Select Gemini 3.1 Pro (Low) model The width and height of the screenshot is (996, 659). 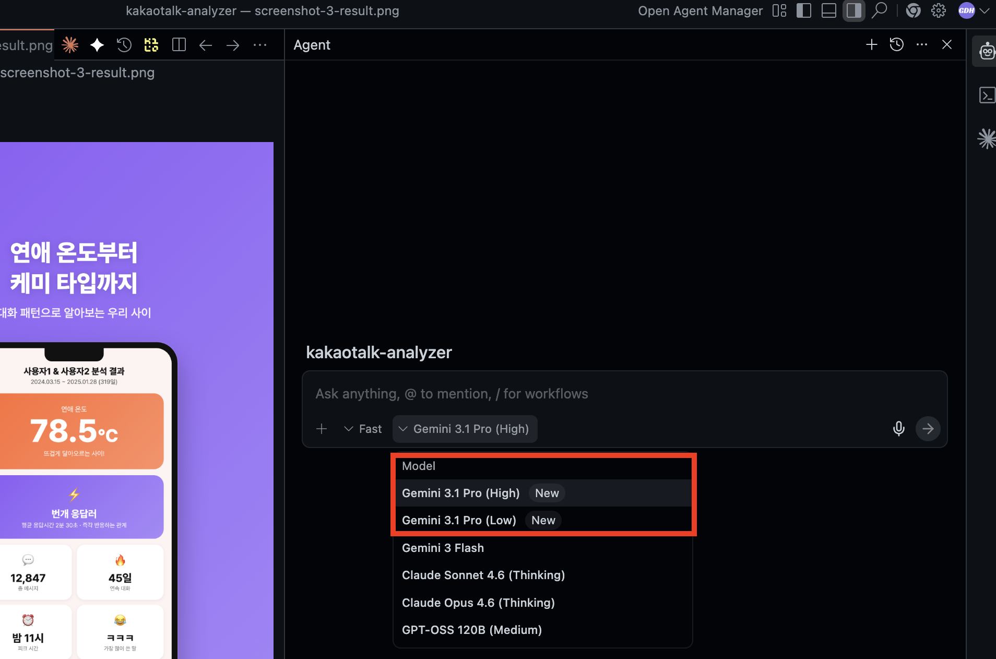[543, 520]
